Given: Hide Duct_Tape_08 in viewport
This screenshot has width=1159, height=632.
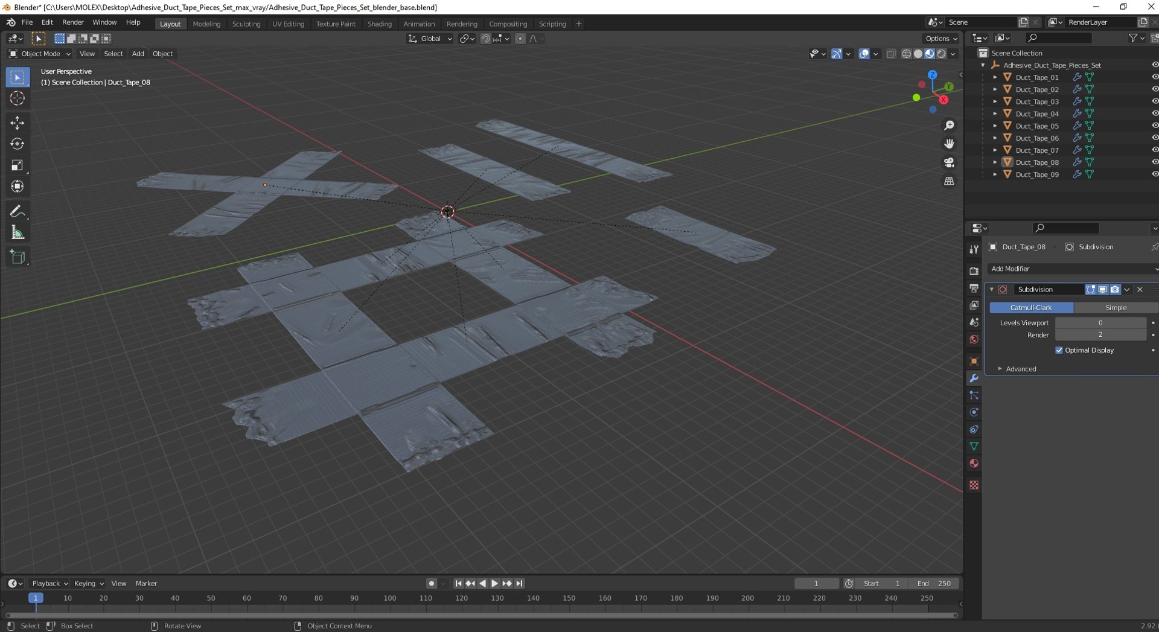Looking at the screenshot, I should (x=1154, y=162).
